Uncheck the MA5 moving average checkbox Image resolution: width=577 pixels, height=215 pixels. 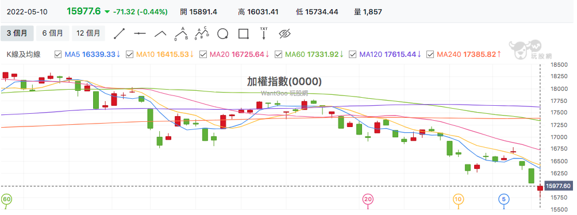point(58,55)
